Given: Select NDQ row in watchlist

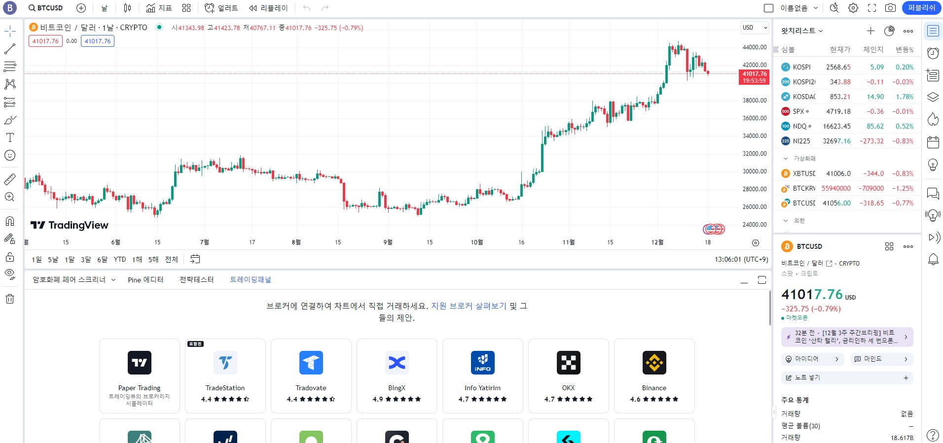Looking at the screenshot, I should [x=847, y=126].
